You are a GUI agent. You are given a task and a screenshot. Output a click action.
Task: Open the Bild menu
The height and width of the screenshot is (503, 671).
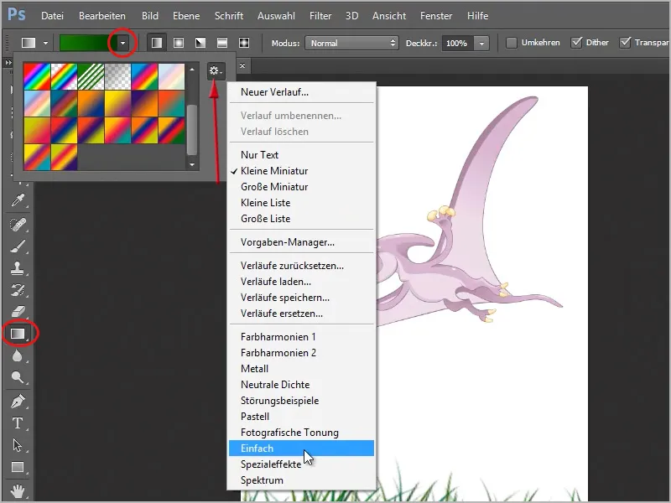point(150,16)
